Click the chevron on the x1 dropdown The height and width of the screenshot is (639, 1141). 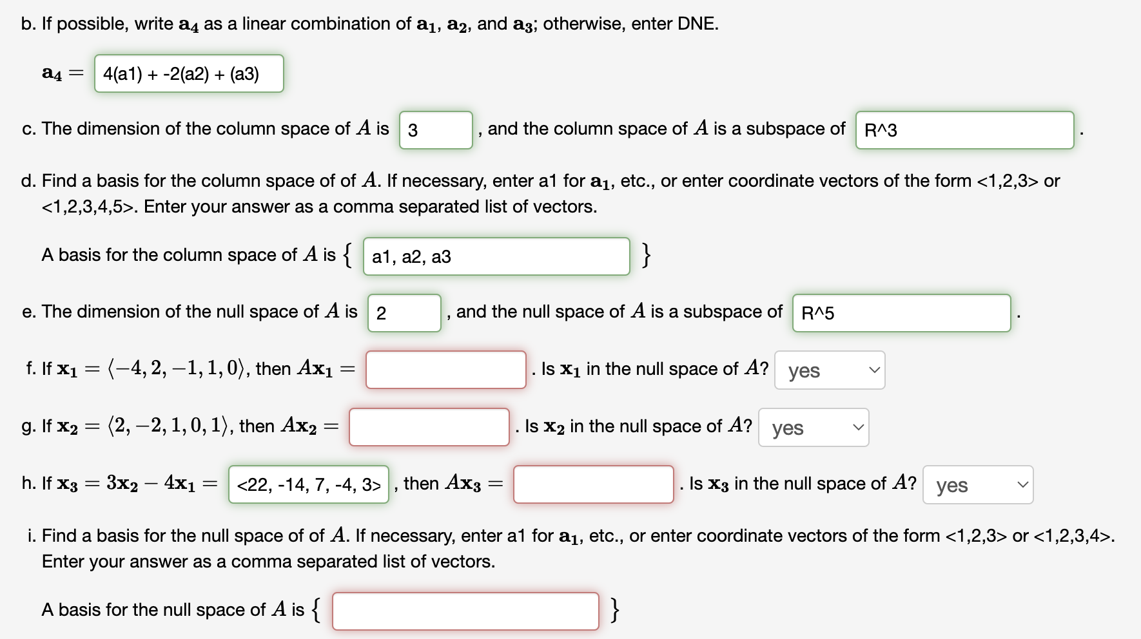pos(873,370)
